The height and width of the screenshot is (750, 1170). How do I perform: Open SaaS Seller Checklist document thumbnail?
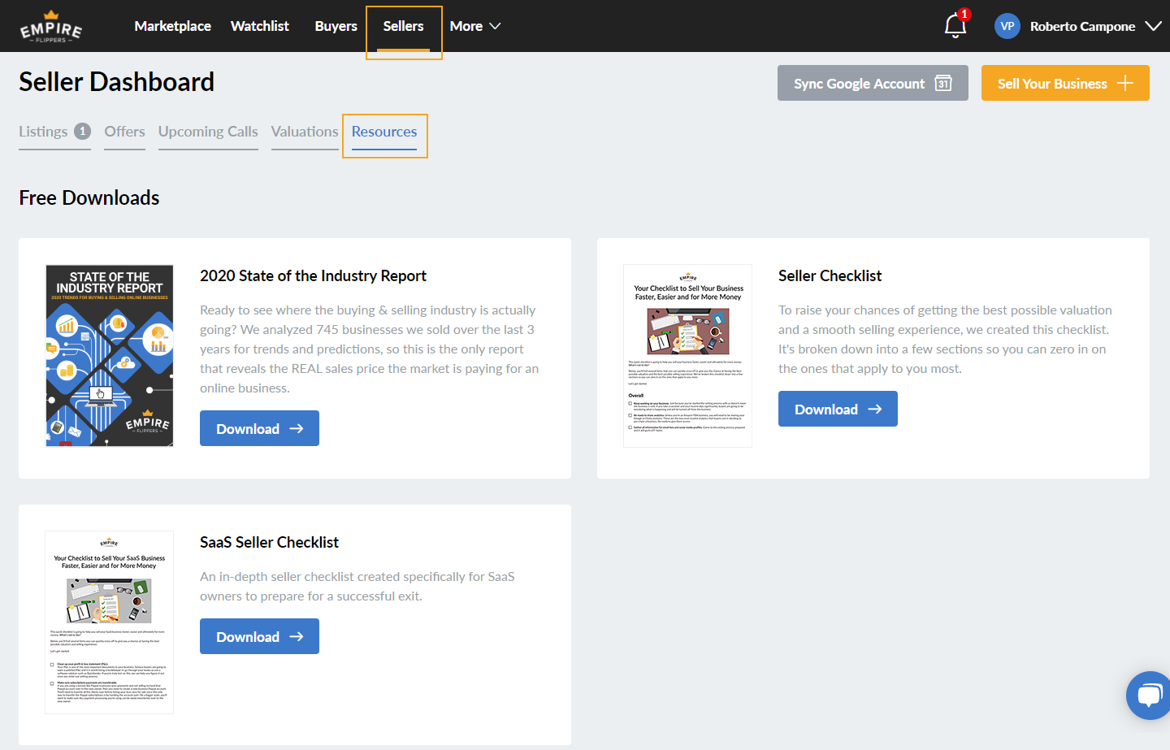tap(109, 622)
